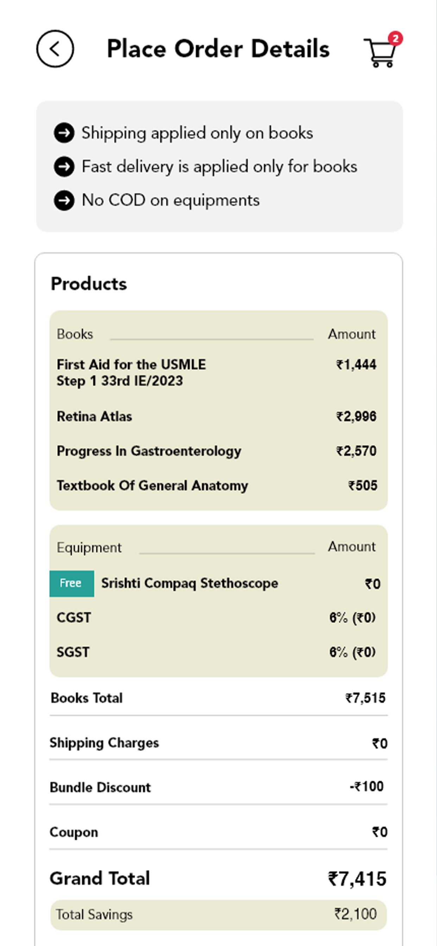Click arrow icon beside Shipping applied note
437x946 pixels.
coord(64,133)
